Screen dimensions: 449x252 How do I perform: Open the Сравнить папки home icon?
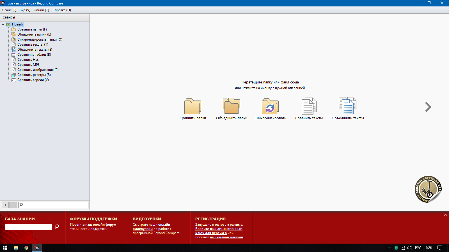(193, 109)
